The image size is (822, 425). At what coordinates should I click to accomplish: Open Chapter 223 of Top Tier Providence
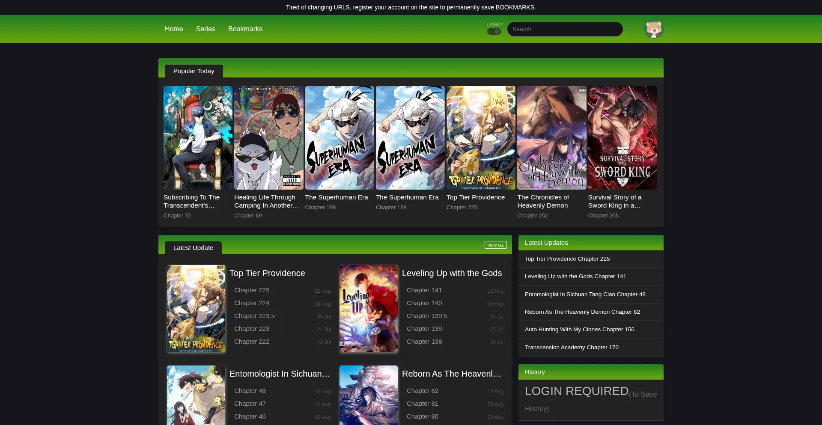[x=252, y=329]
